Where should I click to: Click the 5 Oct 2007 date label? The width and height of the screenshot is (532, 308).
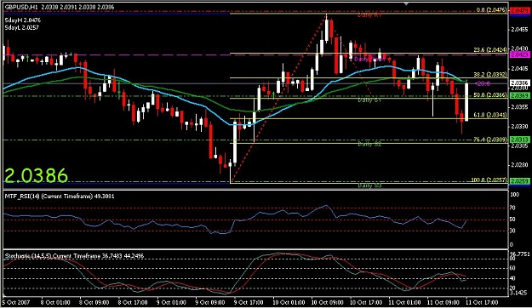click(x=16, y=302)
